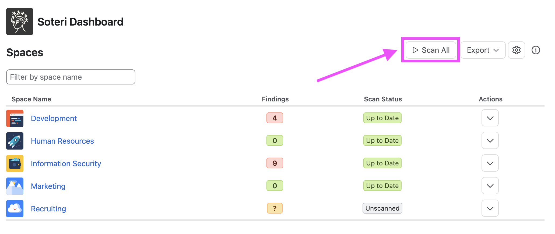Open the Information Security space link
Image resolution: width=555 pixels, height=234 pixels.
pos(66,164)
